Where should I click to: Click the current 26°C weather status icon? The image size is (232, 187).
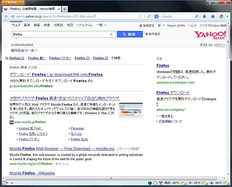183,183
